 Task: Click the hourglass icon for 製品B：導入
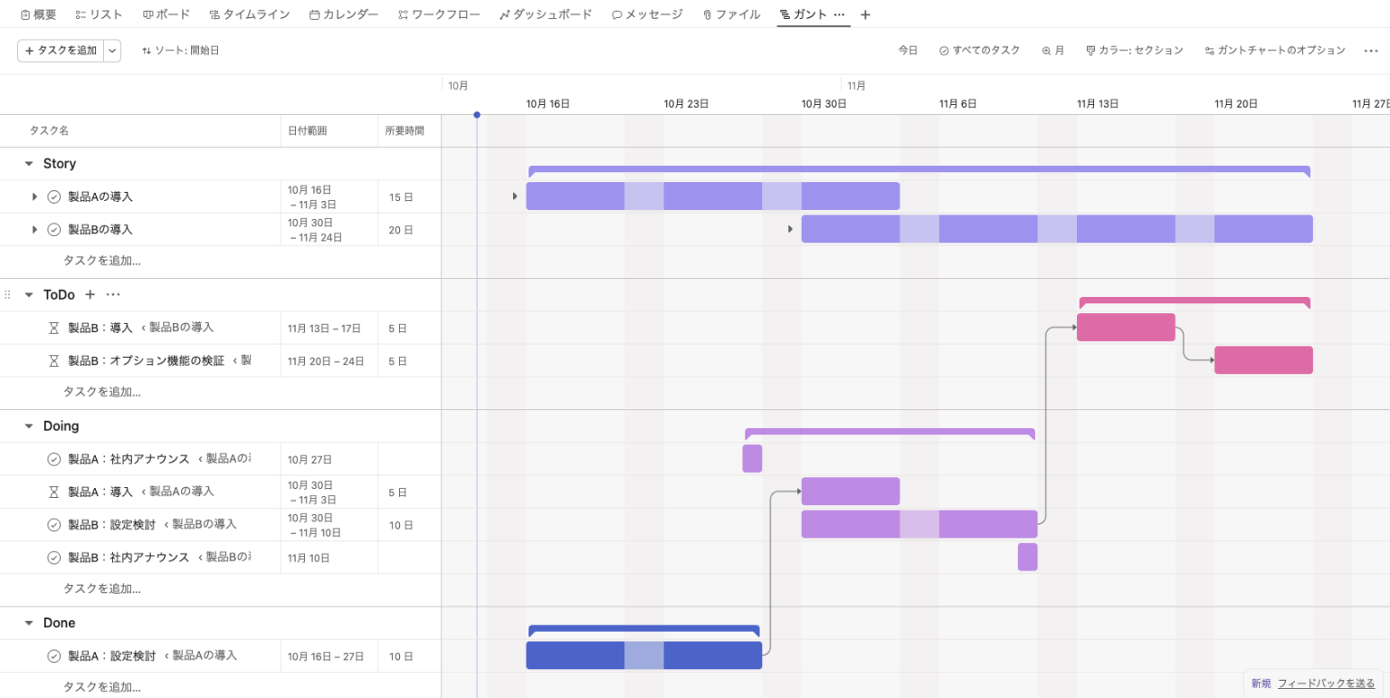[x=53, y=328]
